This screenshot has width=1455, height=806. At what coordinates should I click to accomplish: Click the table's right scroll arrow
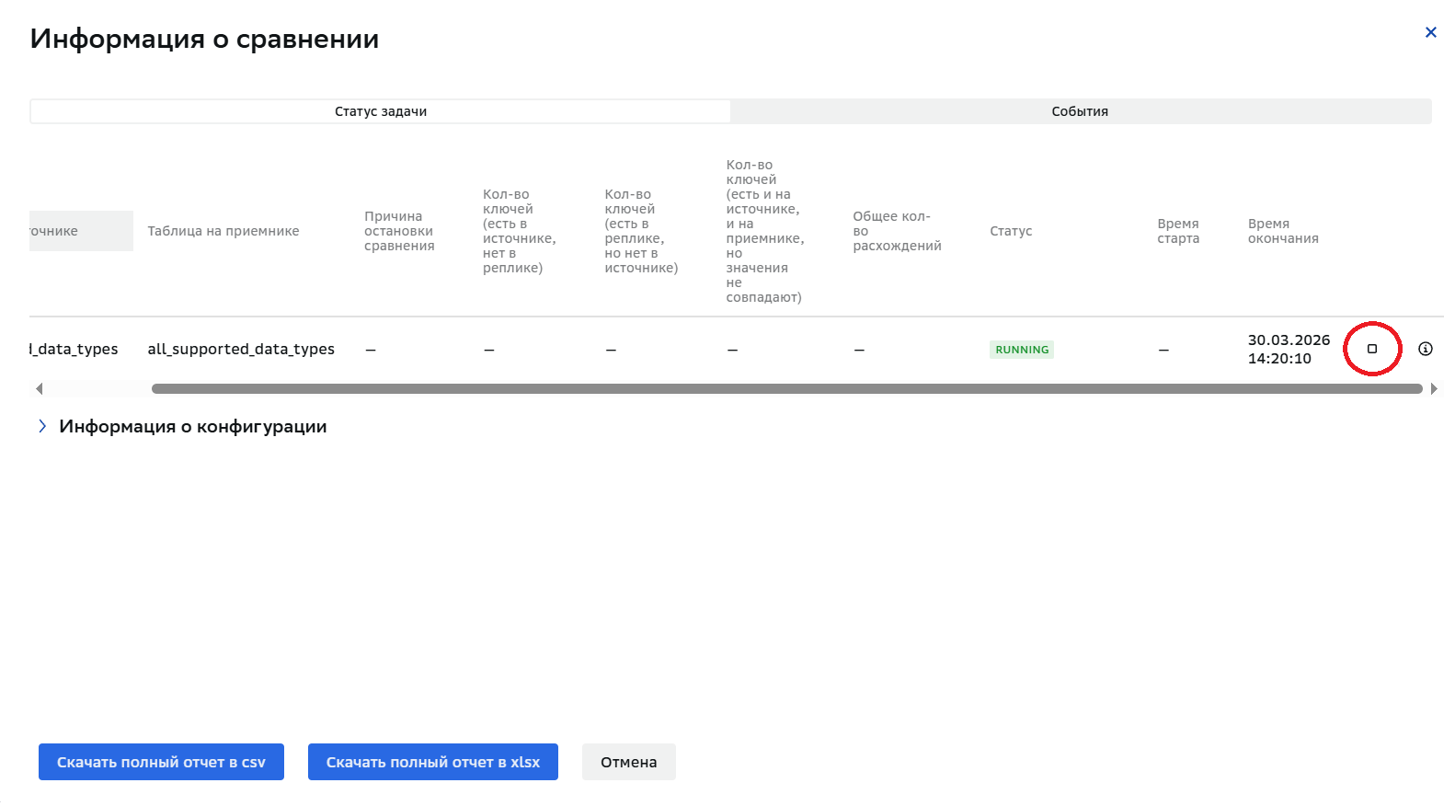[x=1434, y=388]
